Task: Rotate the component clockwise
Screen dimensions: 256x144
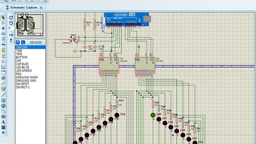Action: pos(11,18)
